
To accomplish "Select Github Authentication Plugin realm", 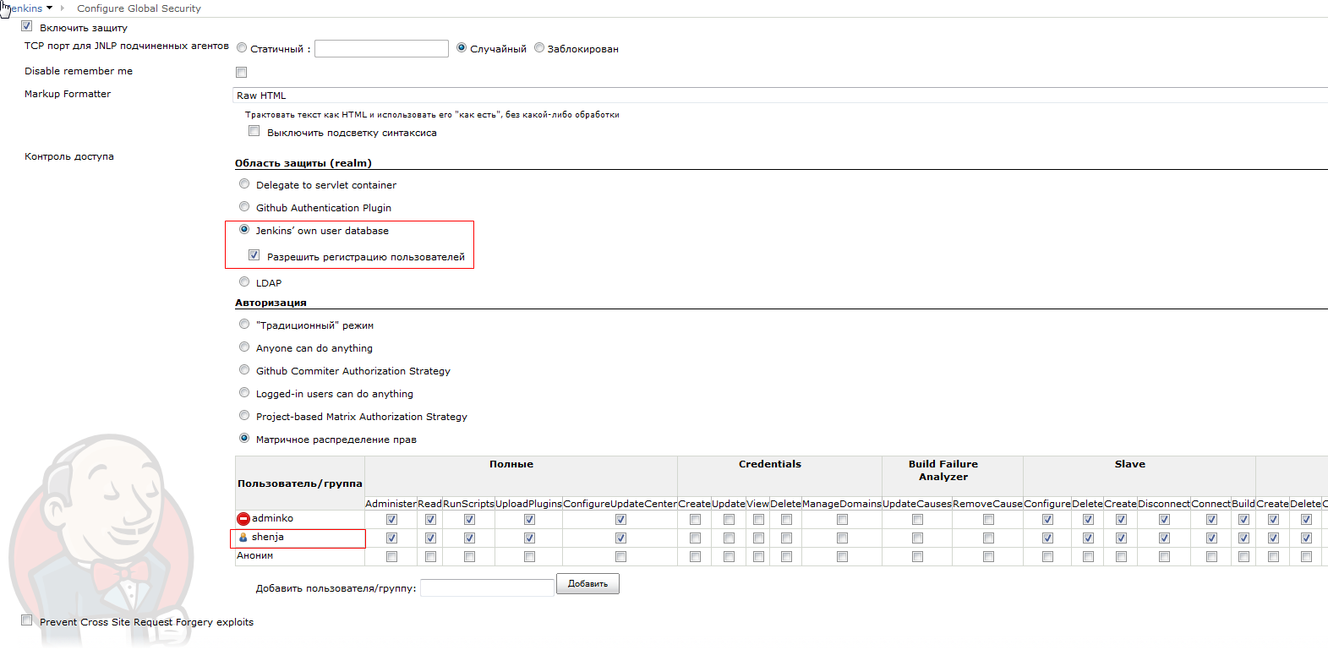I will click(244, 207).
